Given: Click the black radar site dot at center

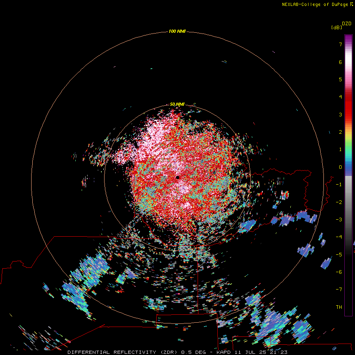Looking at the screenshot, I should [x=177, y=177].
